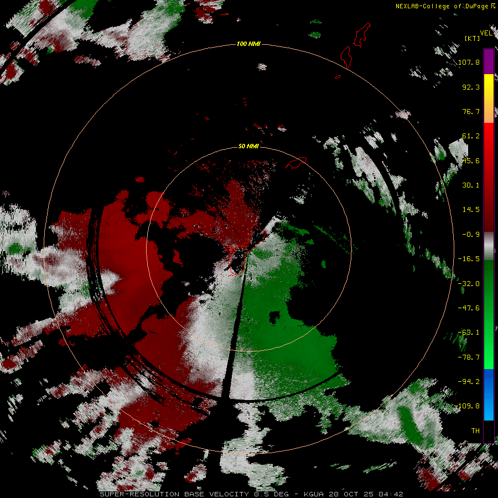
Task: Click the Super-Resolution Base Velocity caption
Action: (251, 494)
